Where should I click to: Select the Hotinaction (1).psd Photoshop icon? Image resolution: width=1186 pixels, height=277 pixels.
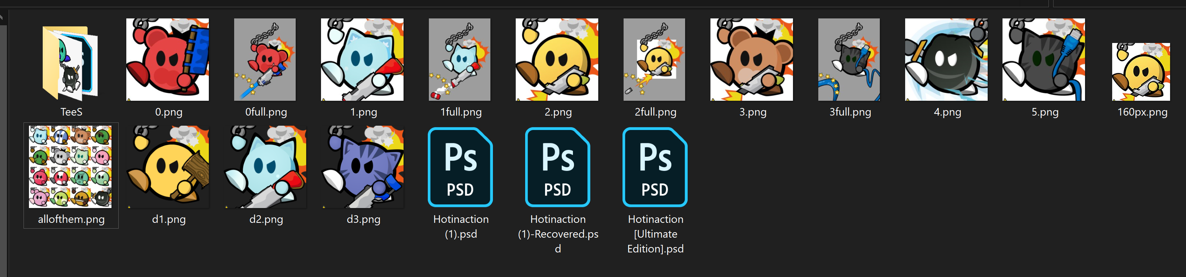(460, 167)
